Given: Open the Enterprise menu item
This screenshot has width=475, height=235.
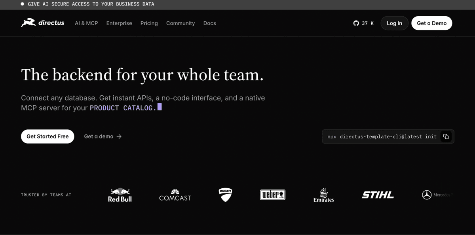Looking at the screenshot, I should coord(119,23).
